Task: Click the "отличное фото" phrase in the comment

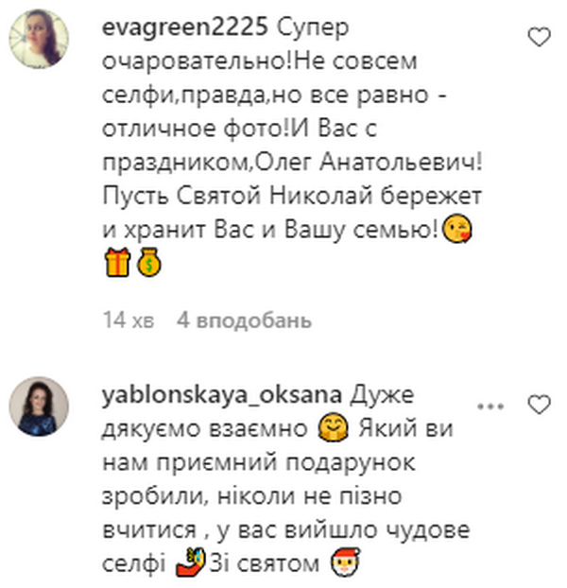Action: click(192, 129)
